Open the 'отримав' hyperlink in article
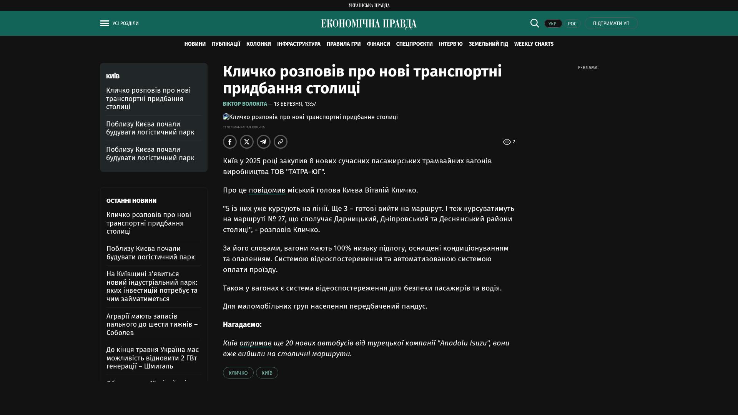This screenshot has height=415, width=738. pos(255,343)
